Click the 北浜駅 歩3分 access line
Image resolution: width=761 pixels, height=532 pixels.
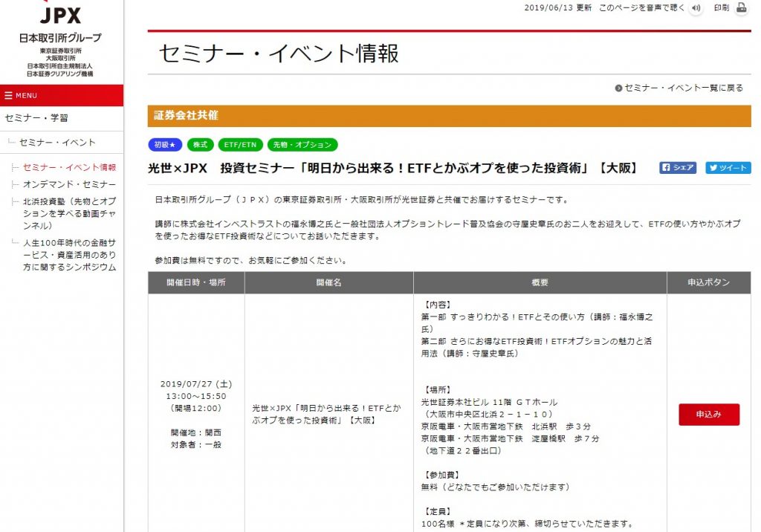pos(505,426)
